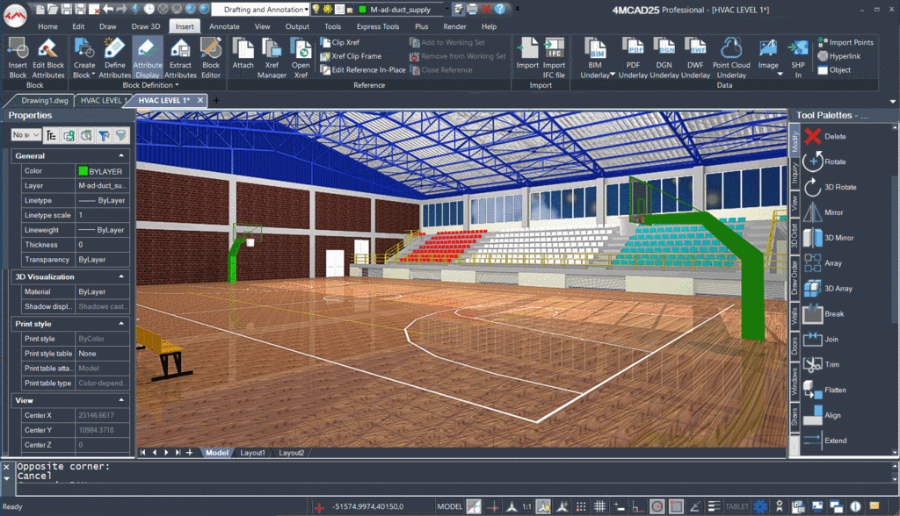Toggle the grid display in status bar
900x516 pixels.
(x=600, y=506)
